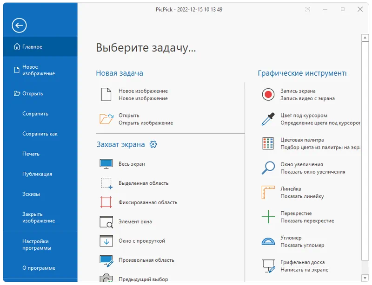Choose Сохранить in the sidebar
This screenshot has width=372, height=285.
(x=40, y=114)
